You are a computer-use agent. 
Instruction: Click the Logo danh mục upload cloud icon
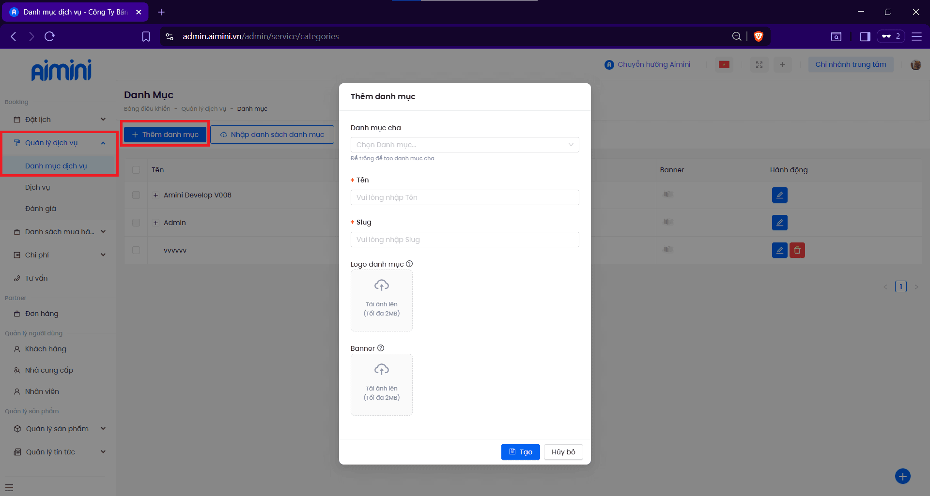[x=381, y=286]
